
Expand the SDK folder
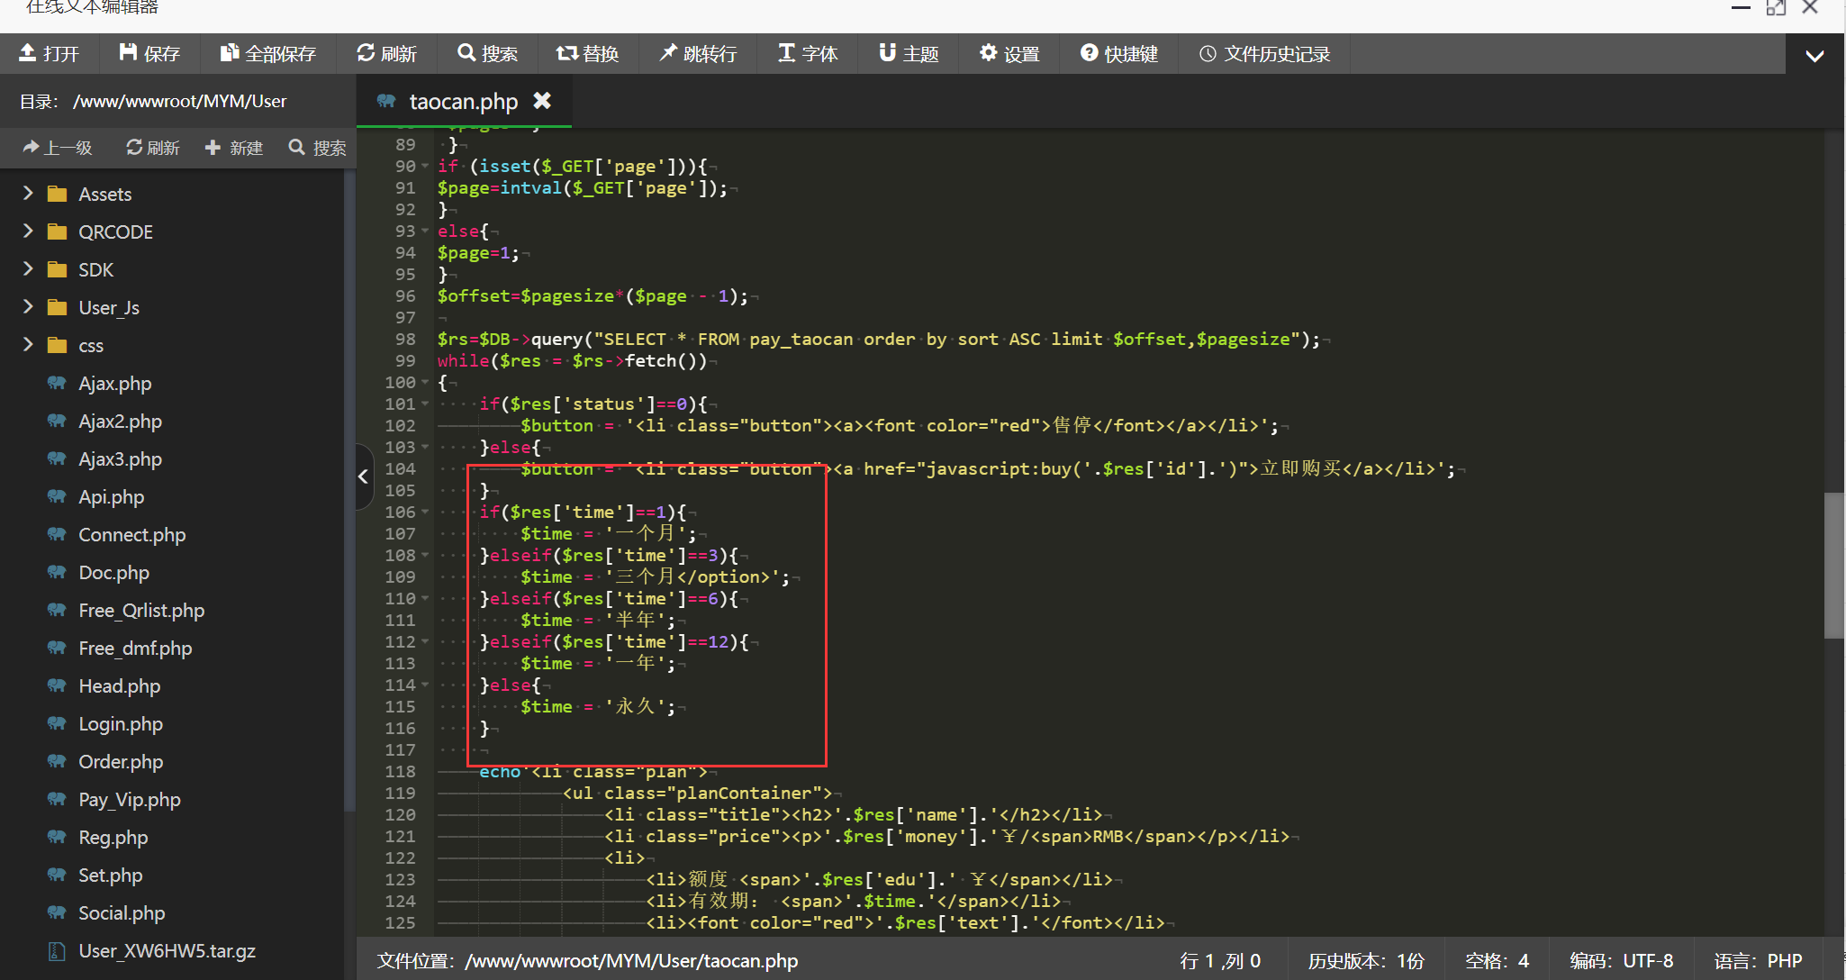(28, 269)
